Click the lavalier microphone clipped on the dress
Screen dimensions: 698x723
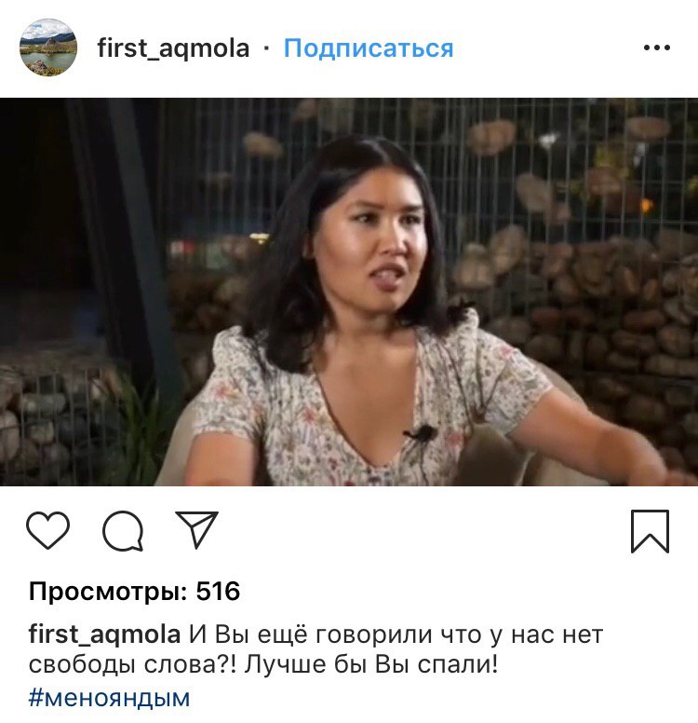(x=420, y=433)
